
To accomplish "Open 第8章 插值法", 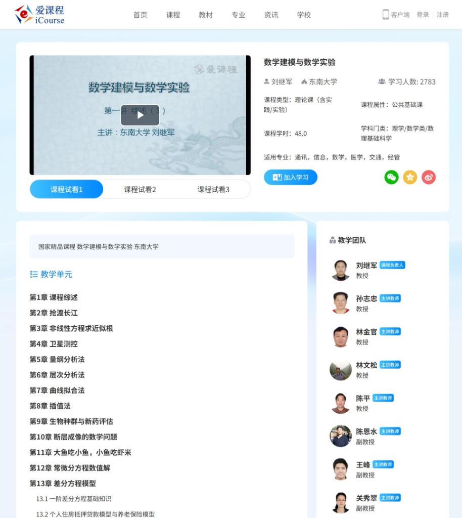I will 50,406.
